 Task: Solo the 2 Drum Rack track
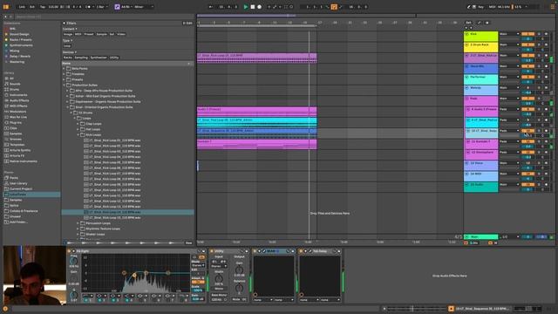tap(539, 44)
